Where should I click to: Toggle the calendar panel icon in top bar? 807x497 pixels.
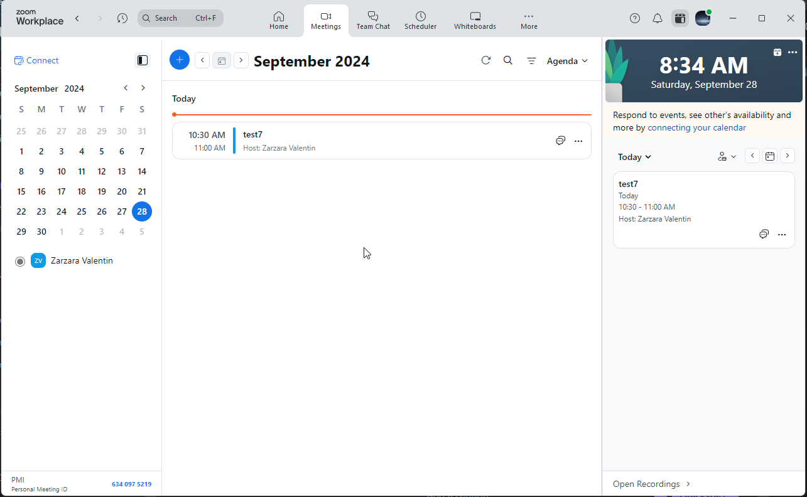pyautogui.click(x=680, y=18)
